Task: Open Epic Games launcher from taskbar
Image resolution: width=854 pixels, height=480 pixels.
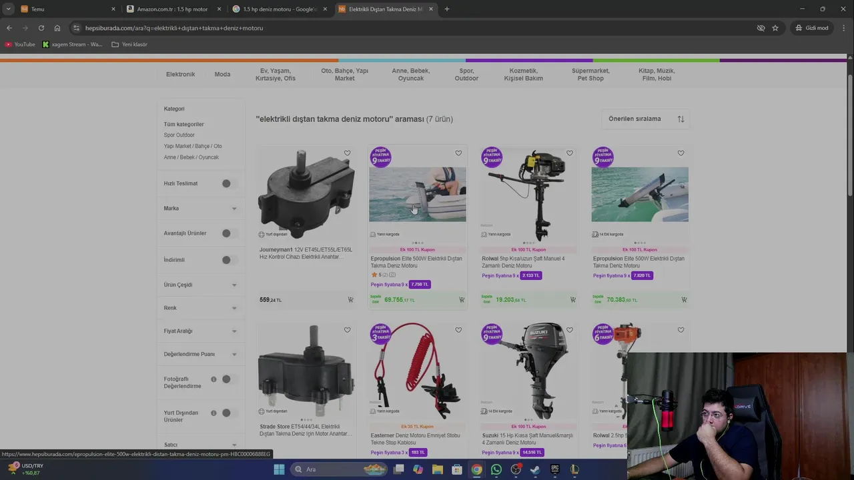Action: (x=555, y=469)
